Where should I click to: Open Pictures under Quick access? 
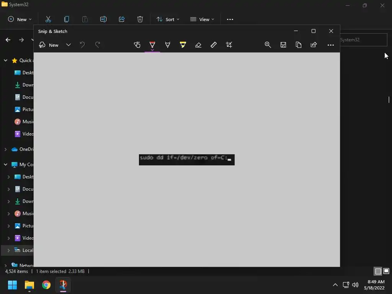(24, 109)
